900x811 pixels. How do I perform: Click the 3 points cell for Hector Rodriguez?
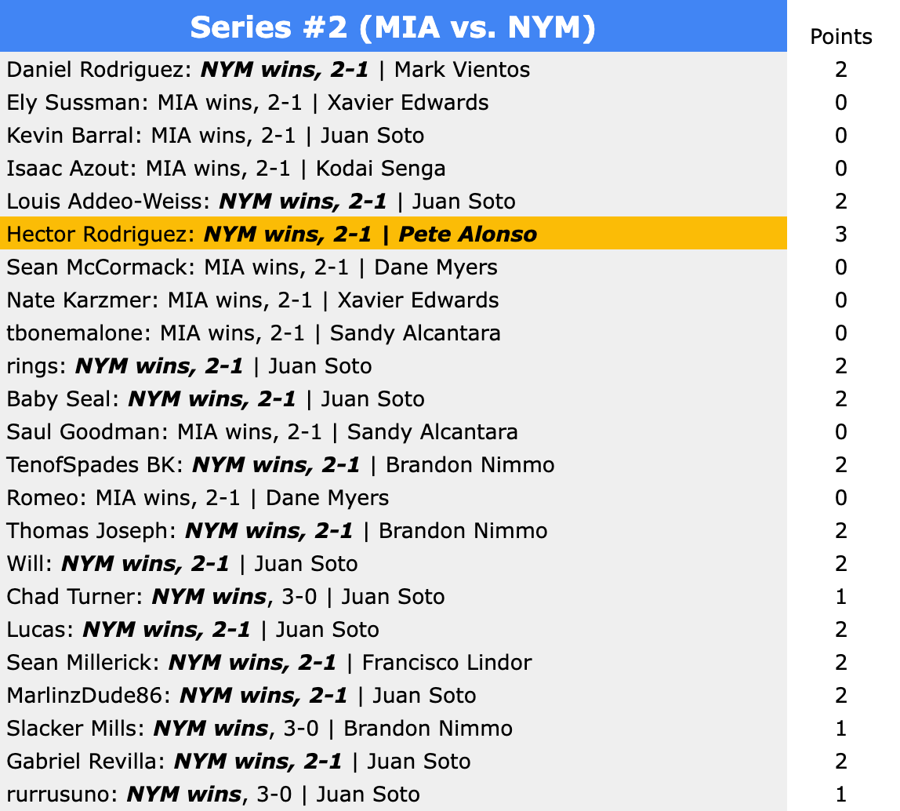(840, 235)
